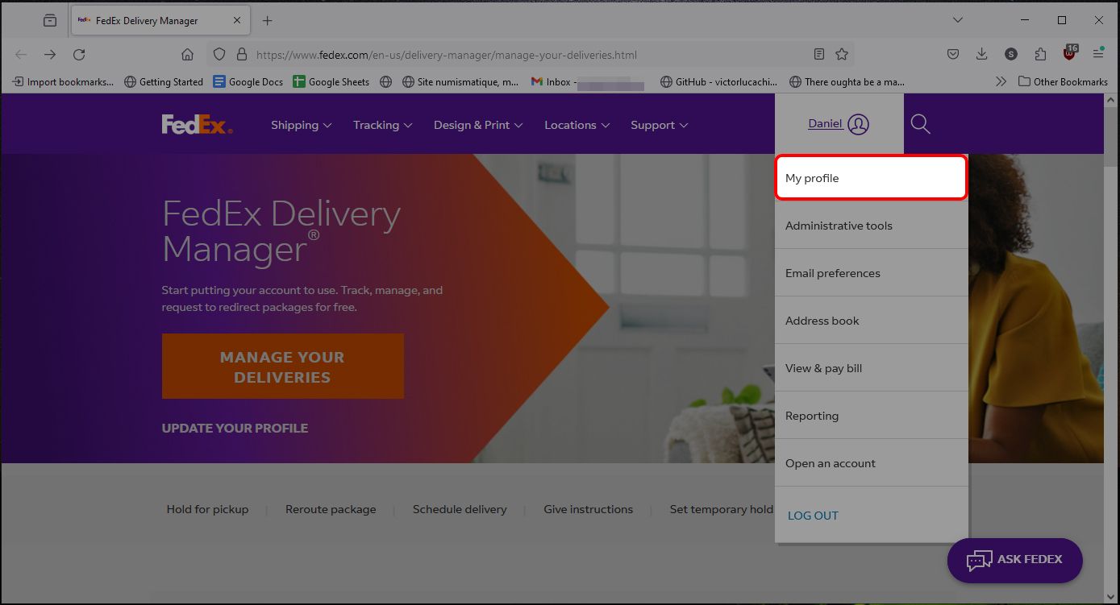Select Email preferences from the account menu
This screenshot has width=1120, height=605.
(831, 272)
